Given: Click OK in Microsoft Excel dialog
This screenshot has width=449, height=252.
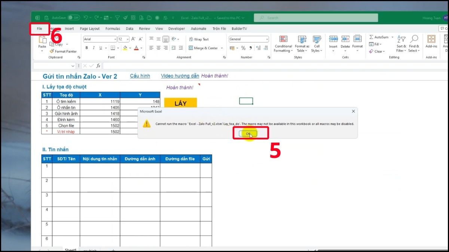Looking at the screenshot, I should [x=248, y=134].
